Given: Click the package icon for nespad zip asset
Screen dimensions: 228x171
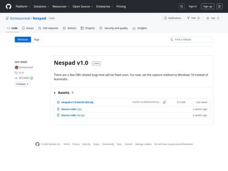Looking at the screenshot, I should [58, 102].
